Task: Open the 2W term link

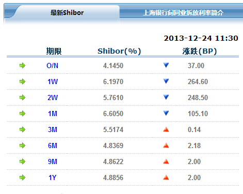Action: click(53, 98)
